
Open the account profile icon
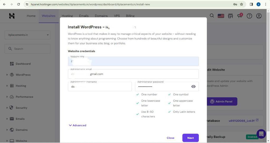tap(259, 16)
